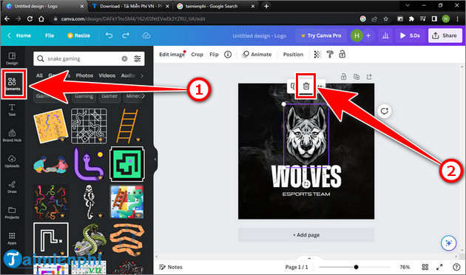Click the zoom slider handle
The width and height of the screenshot is (466, 275).
356,267
